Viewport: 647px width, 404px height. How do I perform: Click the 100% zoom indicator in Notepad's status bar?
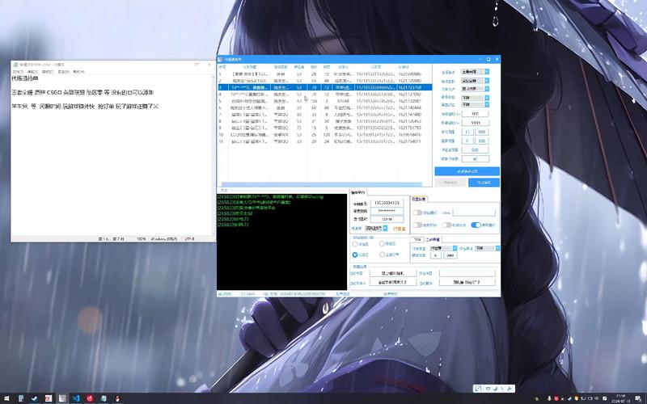coord(141,238)
